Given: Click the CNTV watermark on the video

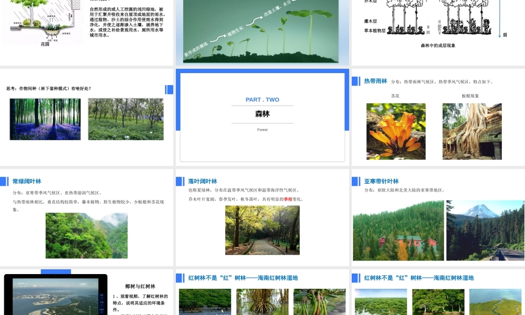Looking at the screenshot, I should pos(84,284).
